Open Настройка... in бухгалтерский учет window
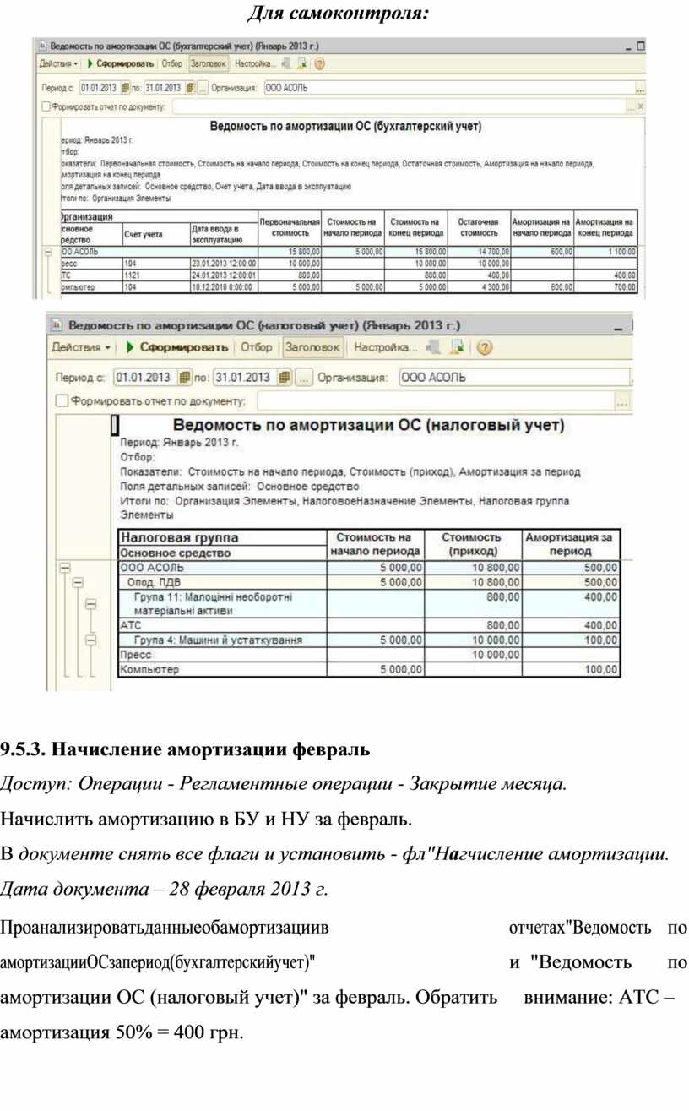 255,63
